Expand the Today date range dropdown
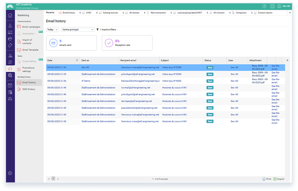Screen dimensions: 298x191 (x=52, y=30)
